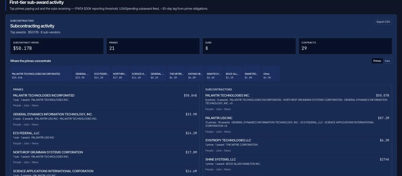This screenshot has height=176, width=402.
Task: Open News link under Shine Systems
Action: [x=227, y=170]
